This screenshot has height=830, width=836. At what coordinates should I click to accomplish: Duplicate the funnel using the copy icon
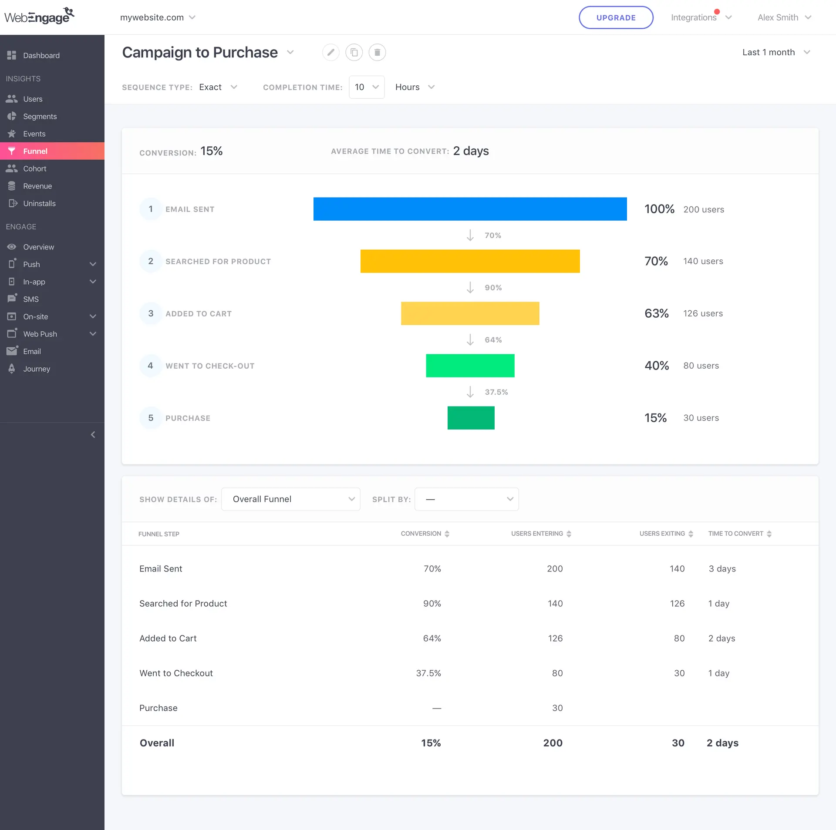coord(354,52)
